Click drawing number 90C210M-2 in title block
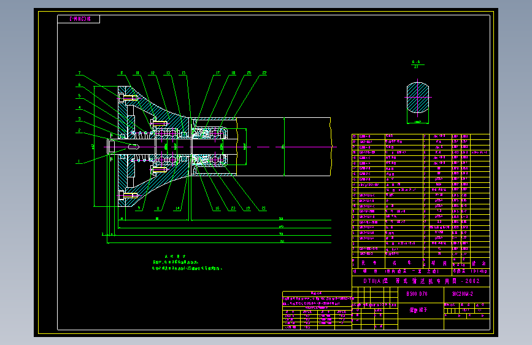The height and width of the screenshot is (345, 532). click(462, 294)
